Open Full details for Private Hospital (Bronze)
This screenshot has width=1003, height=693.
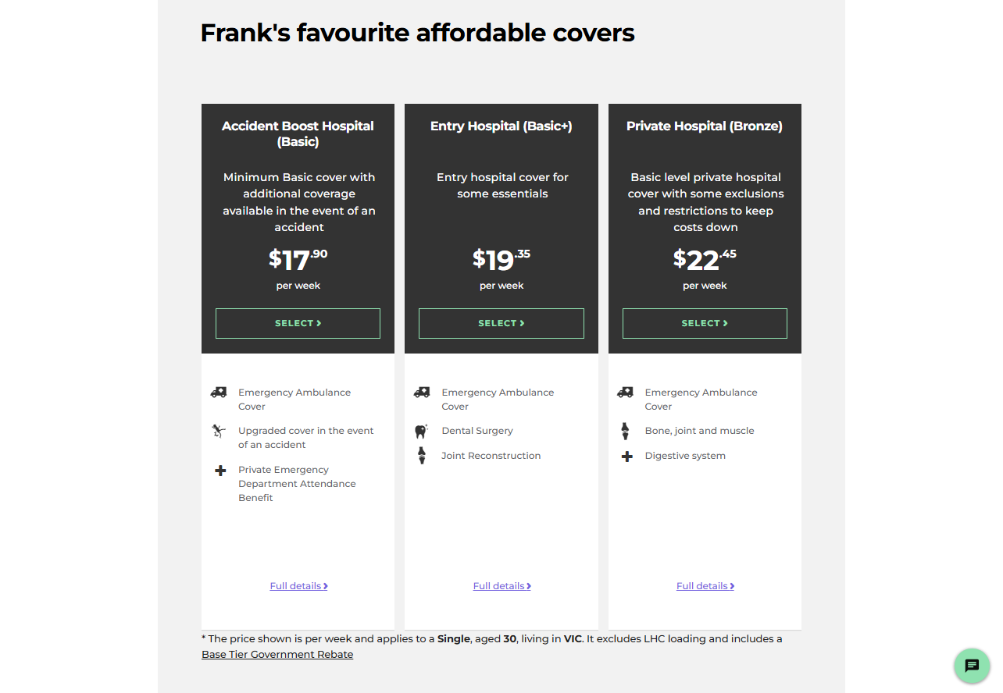coord(705,585)
